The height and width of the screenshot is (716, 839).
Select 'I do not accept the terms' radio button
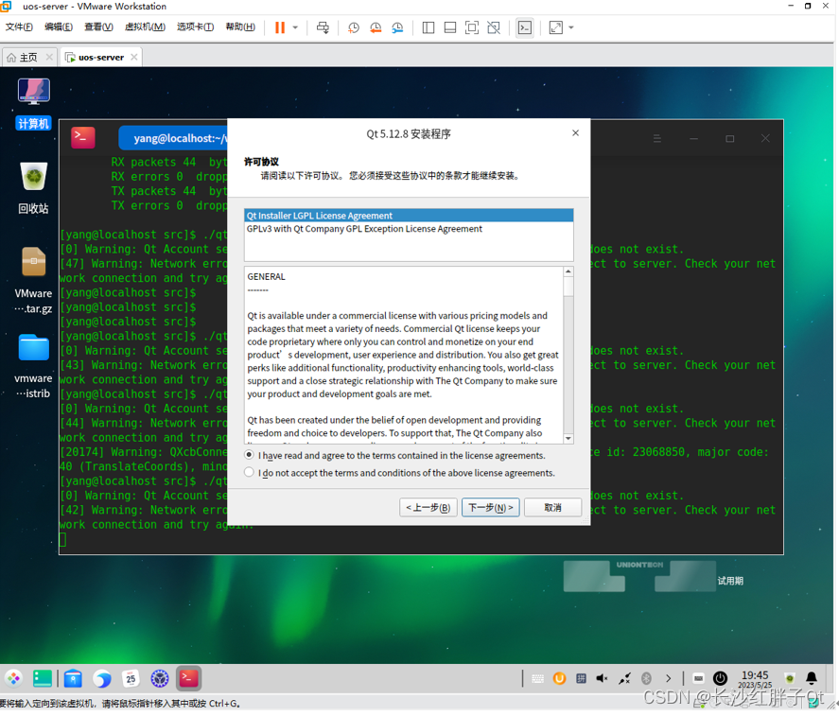(249, 473)
